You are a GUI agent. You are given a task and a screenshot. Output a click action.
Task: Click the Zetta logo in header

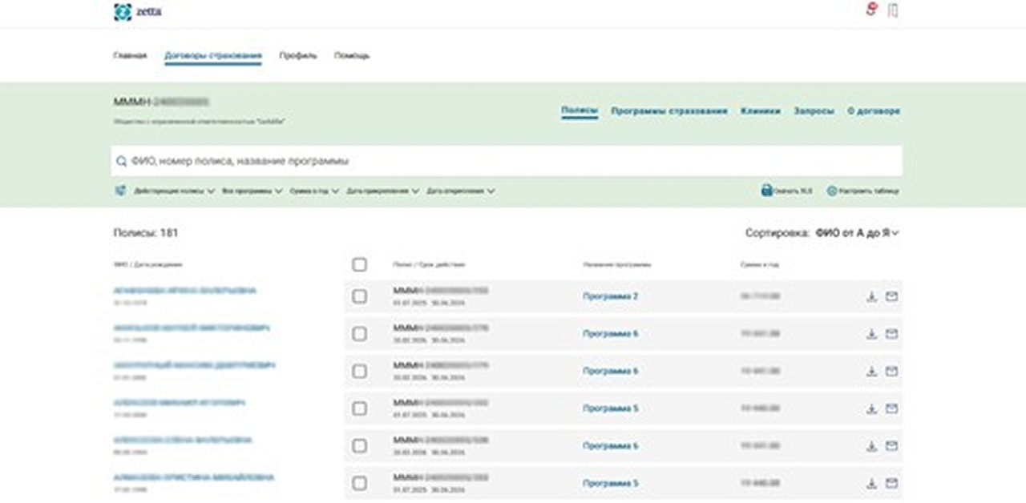pyautogui.click(x=137, y=12)
